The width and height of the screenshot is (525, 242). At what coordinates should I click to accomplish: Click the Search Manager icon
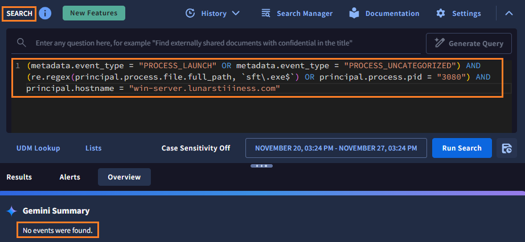266,13
